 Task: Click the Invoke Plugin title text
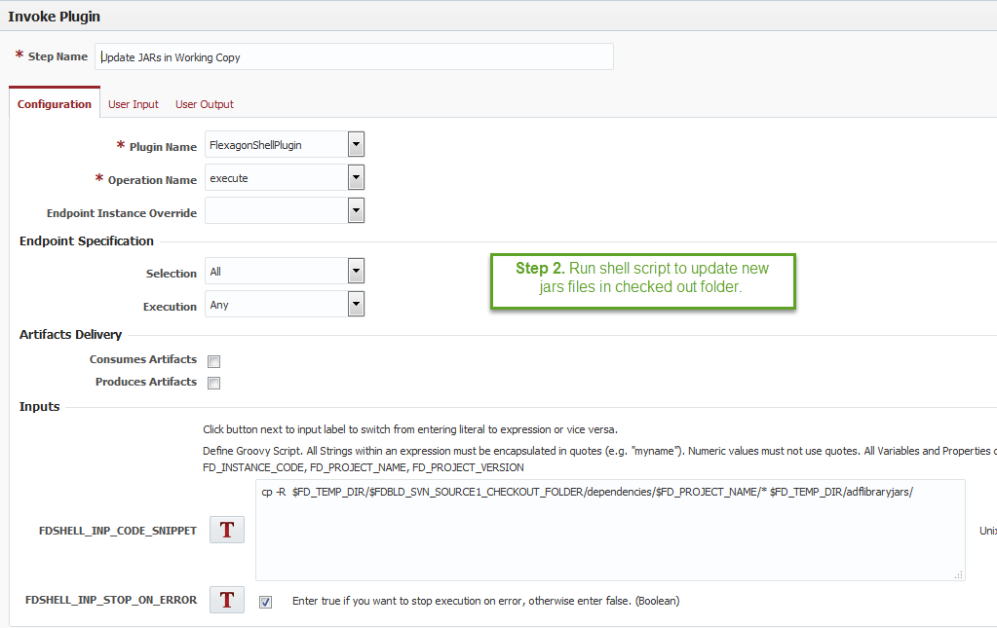[x=54, y=17]
